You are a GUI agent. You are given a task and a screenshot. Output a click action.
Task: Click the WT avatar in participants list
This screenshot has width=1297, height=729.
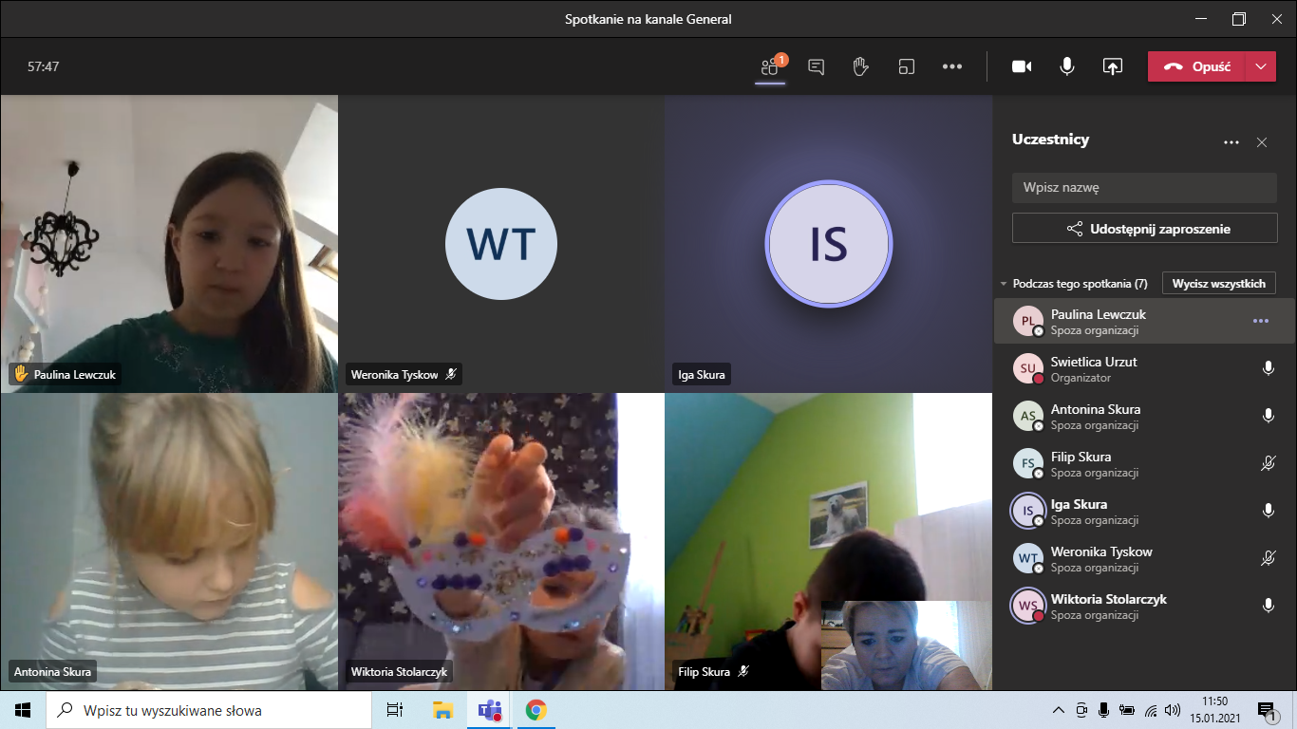coord(1027,558)
